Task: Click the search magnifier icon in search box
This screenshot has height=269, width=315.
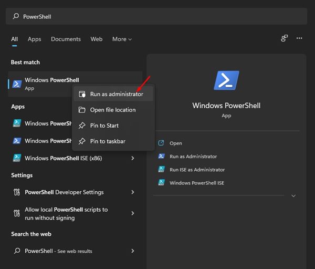Action: pos(16,16)
